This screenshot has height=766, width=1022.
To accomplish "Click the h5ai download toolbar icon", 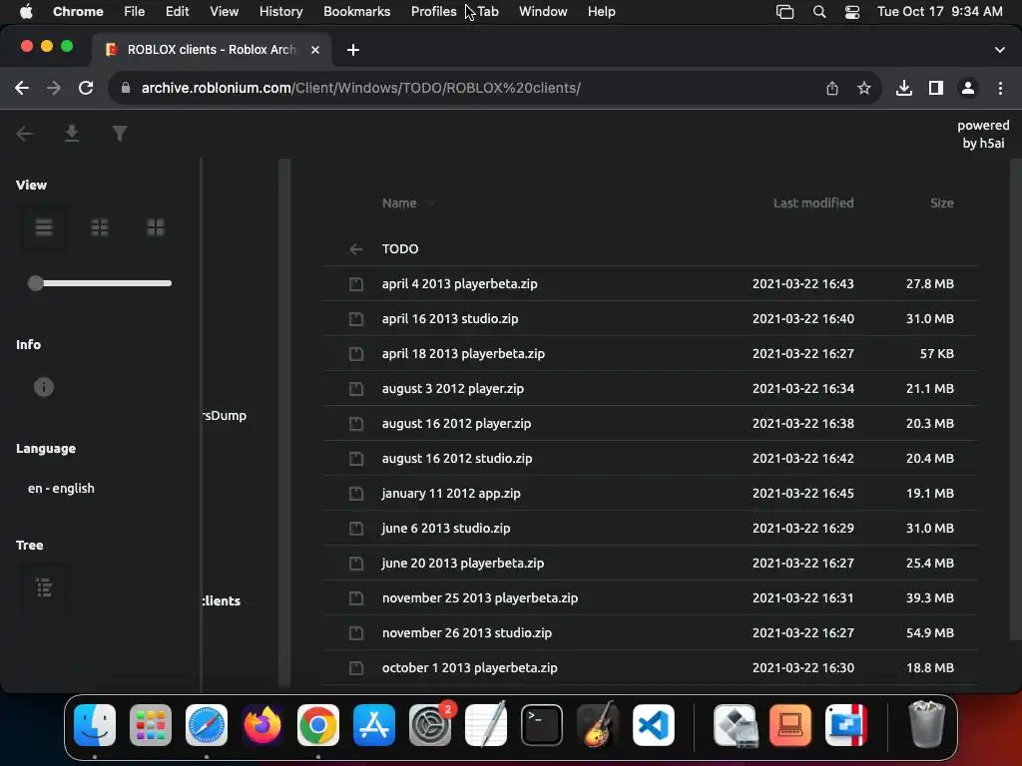I will [72, 134].
